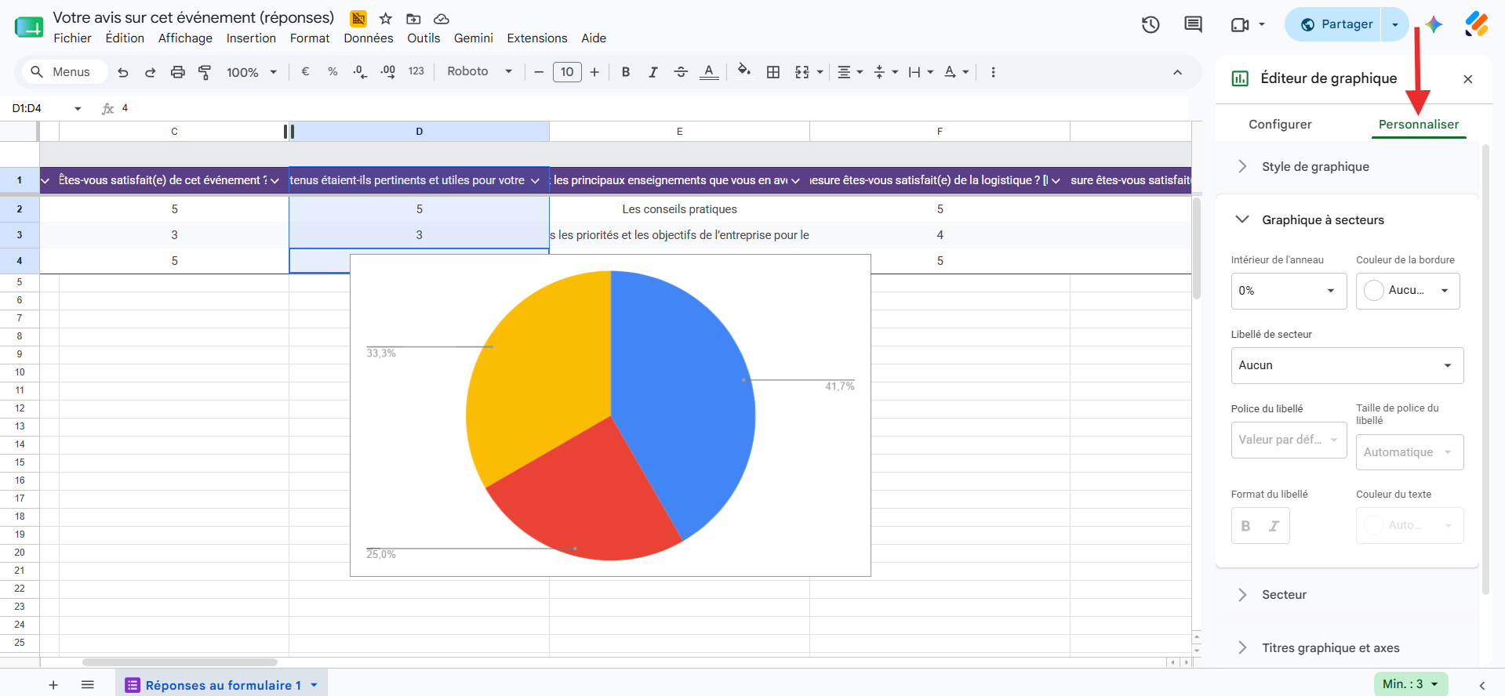Open the Intérieur de l'anneau dropdown
The height and width of the screenshot is (696, 1505).
(1289, 291)
